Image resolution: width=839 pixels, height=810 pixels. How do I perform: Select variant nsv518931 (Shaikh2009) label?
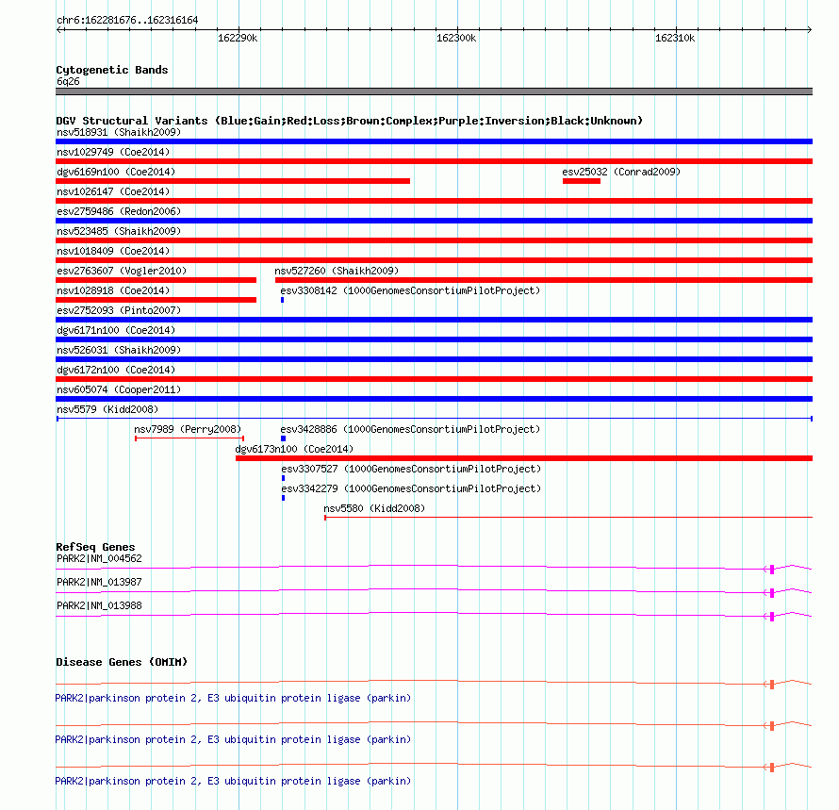(119, 132)
